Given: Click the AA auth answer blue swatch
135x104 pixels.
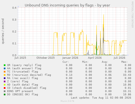Looking at the screenshot, I should point(5,68).
